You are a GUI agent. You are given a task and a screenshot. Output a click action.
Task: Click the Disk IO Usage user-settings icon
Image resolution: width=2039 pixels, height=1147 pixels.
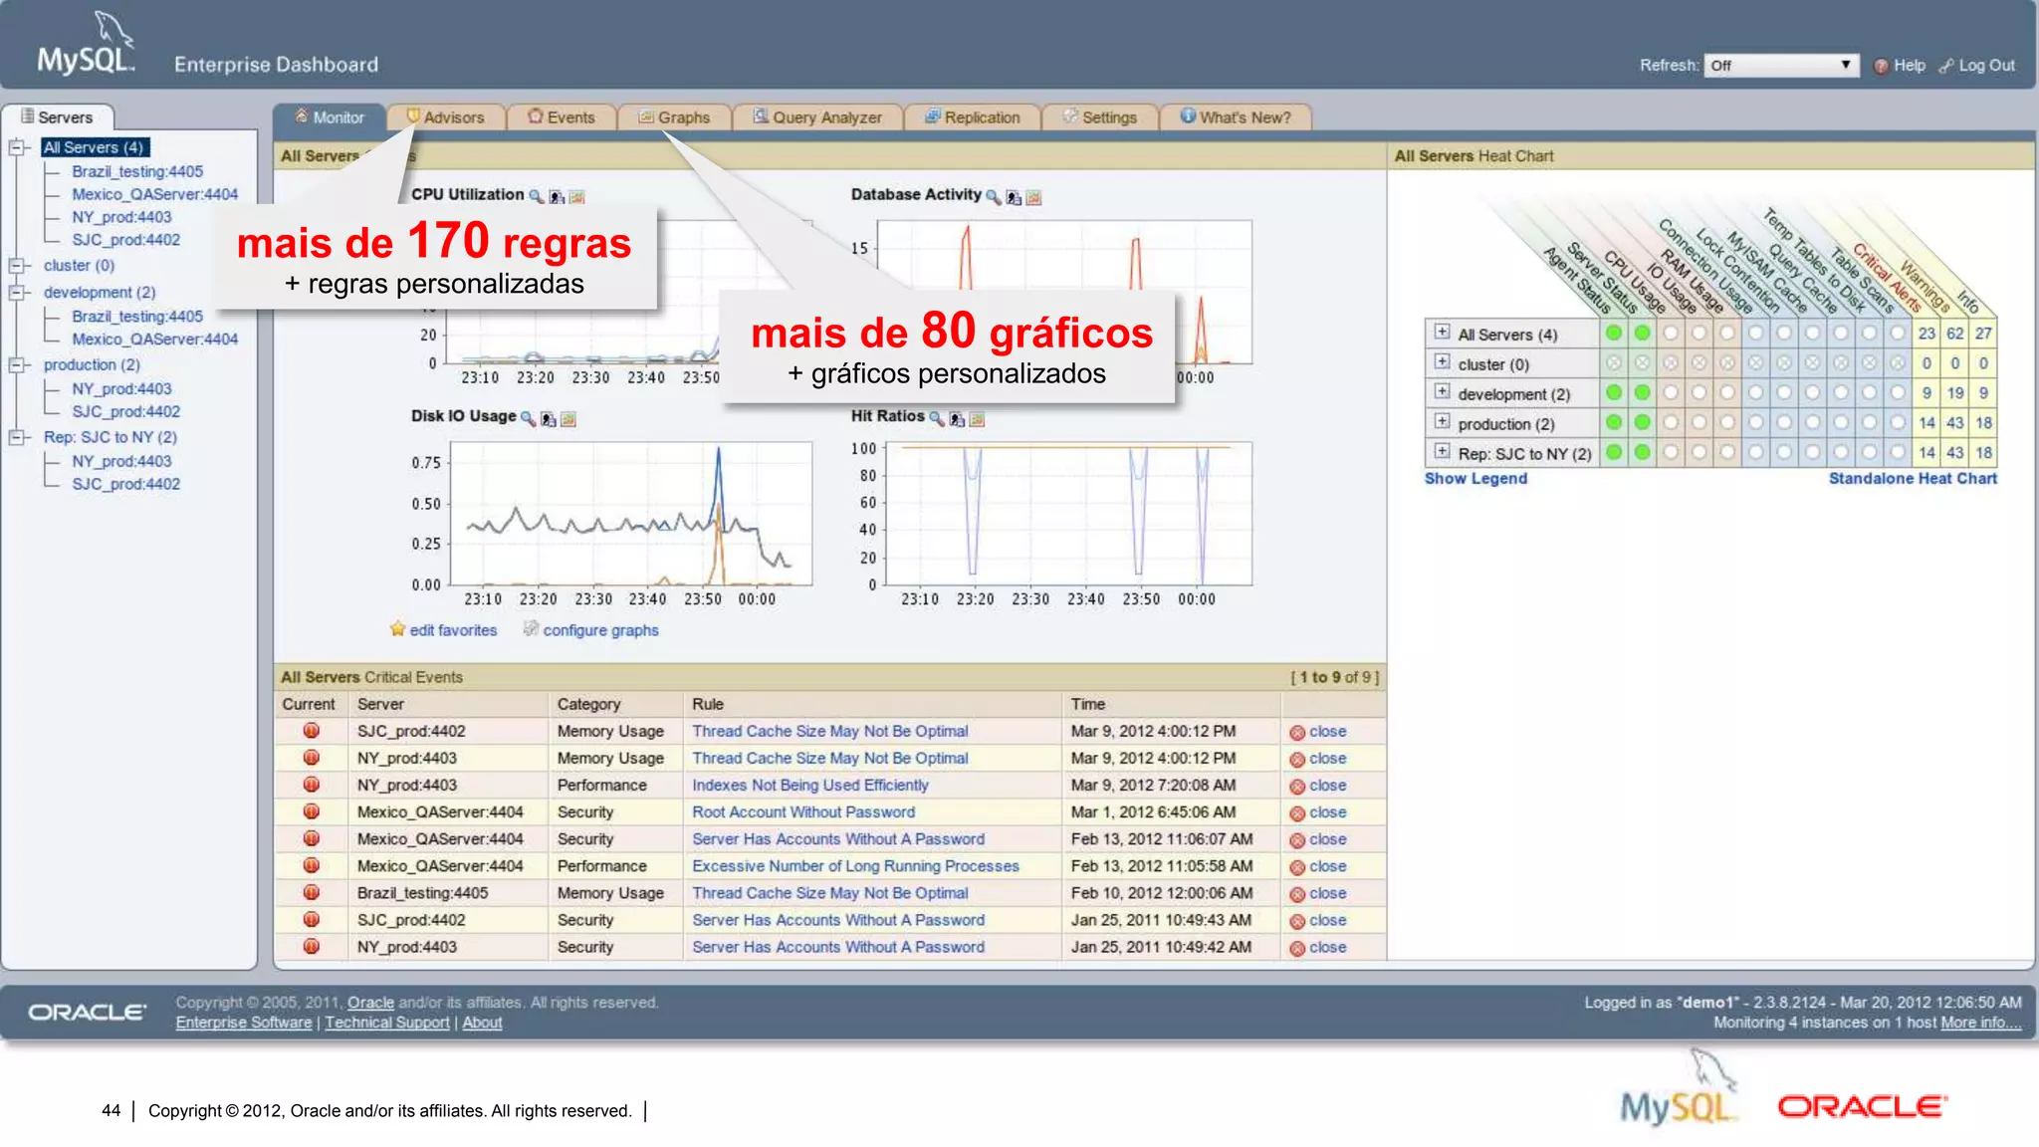pyautogui.click(x=548, y=418)
